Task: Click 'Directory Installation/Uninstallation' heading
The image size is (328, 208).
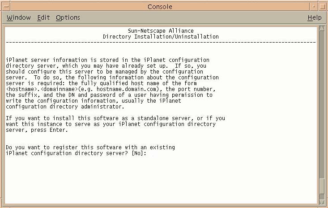Action: [161, 37]
